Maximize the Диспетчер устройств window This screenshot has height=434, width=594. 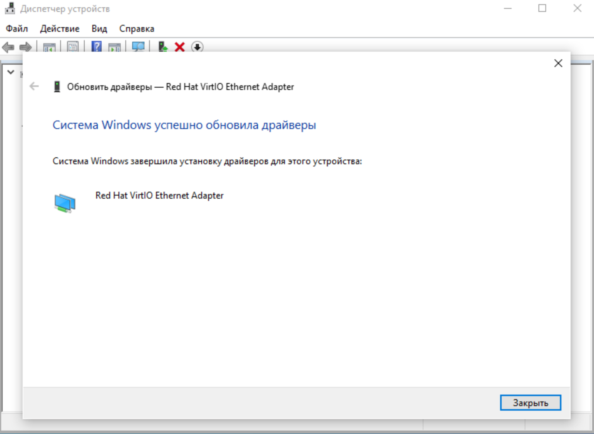point(542,8)
